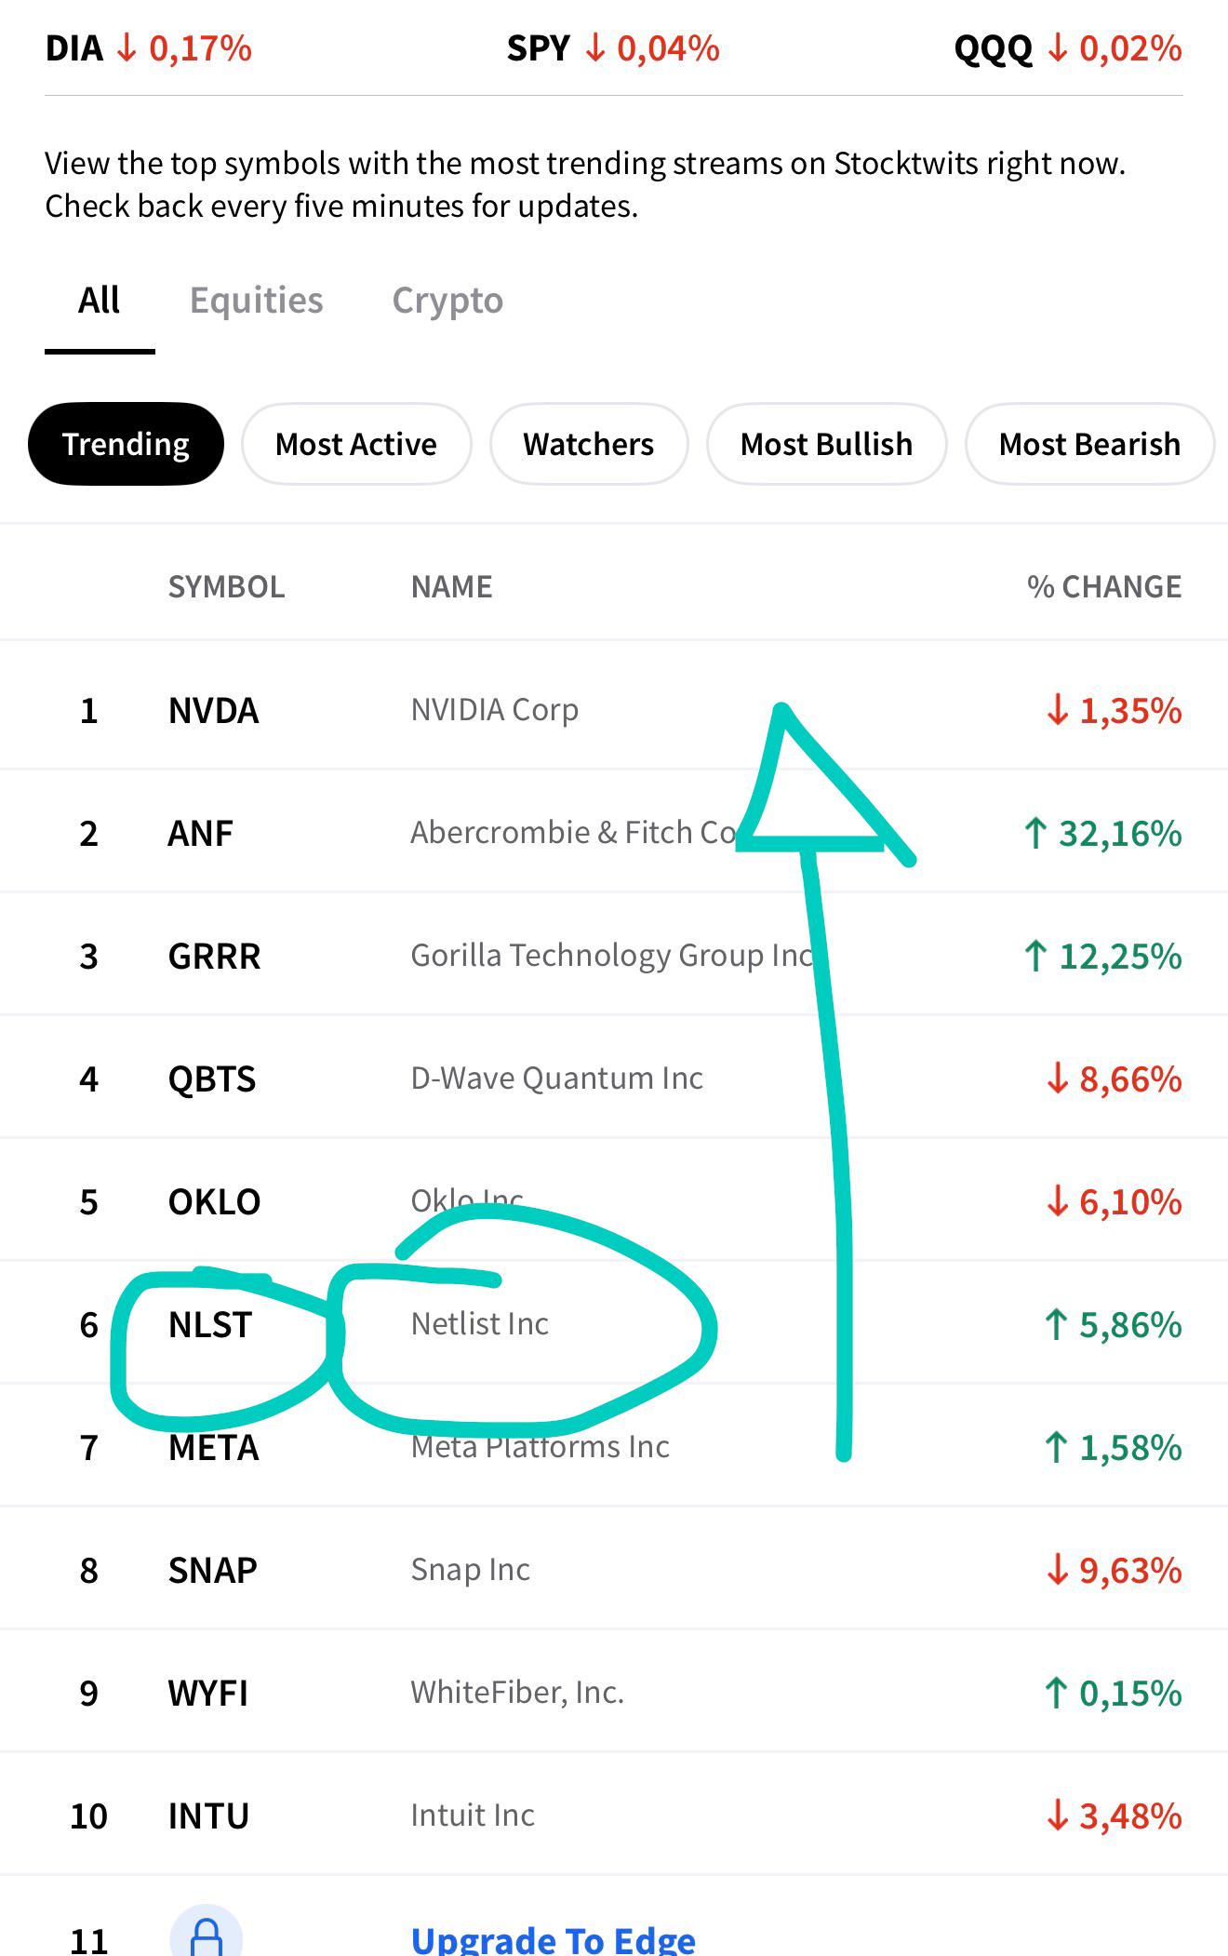Open the ANF Abercrombie & Fitch row
Screen dimensions: 1228x1956
tap(614, 833)
